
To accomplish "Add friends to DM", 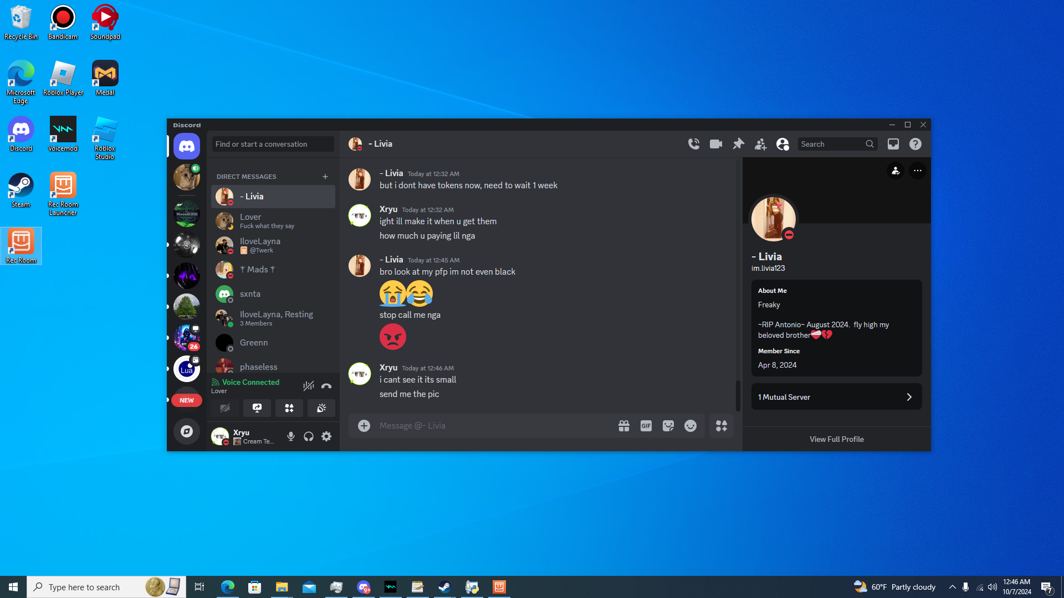I will point(760,144).
